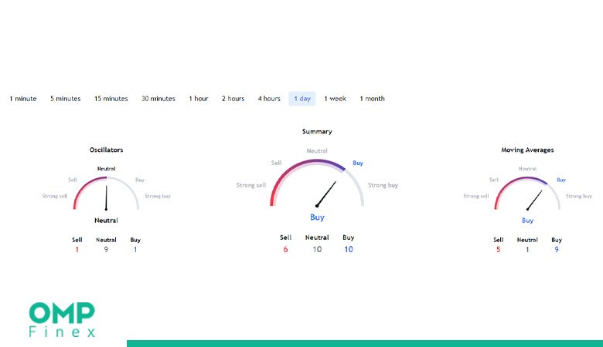Viewport: 603px width, 347px height.
Task: Open the 30 minutes timeframe tab
Action: point(158,99)
